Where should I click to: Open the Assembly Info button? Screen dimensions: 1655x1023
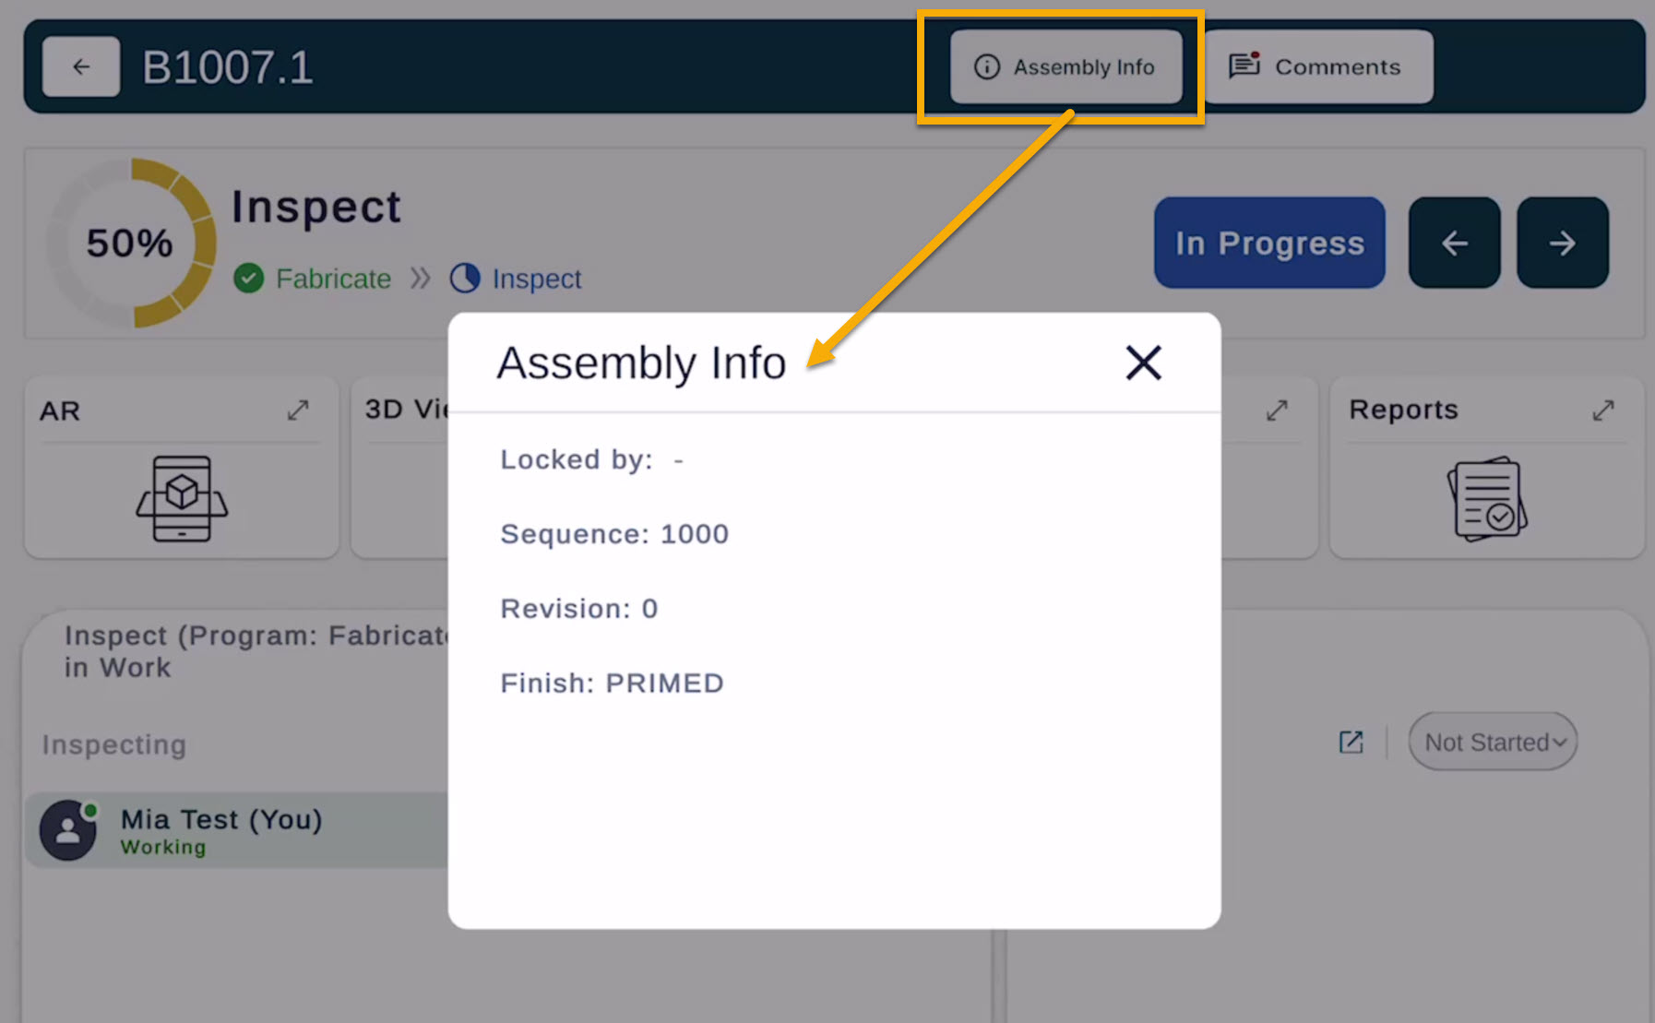click(1066, 66)
